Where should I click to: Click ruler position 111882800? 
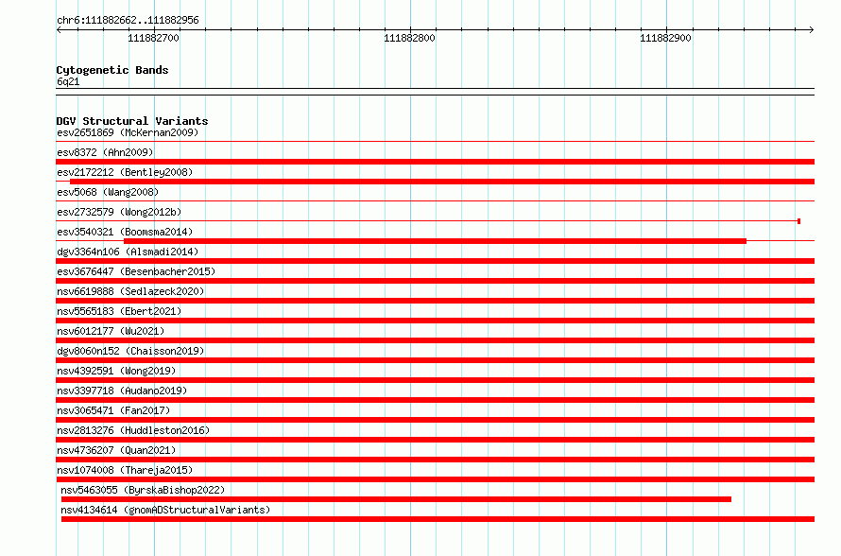click(410, 38)
